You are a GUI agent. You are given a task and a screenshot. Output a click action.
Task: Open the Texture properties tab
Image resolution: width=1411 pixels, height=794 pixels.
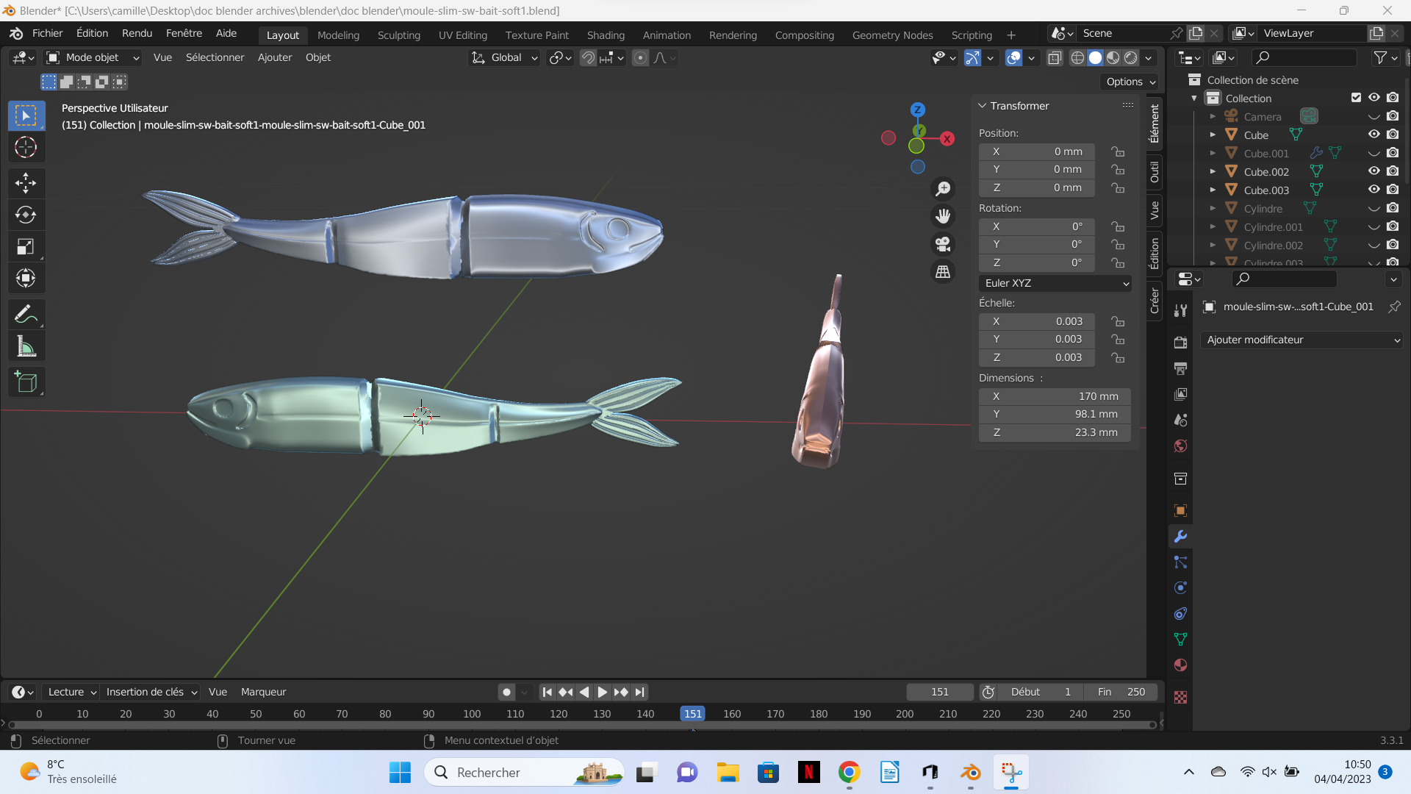[1180, 697]
